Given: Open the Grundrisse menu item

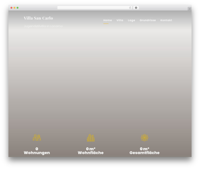Looking at the screenshot, I should point(148,20).
